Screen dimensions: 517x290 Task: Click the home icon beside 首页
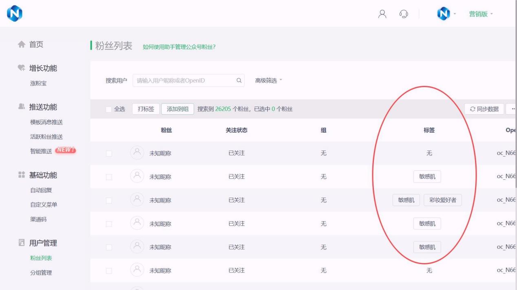(x=22, y=45)
